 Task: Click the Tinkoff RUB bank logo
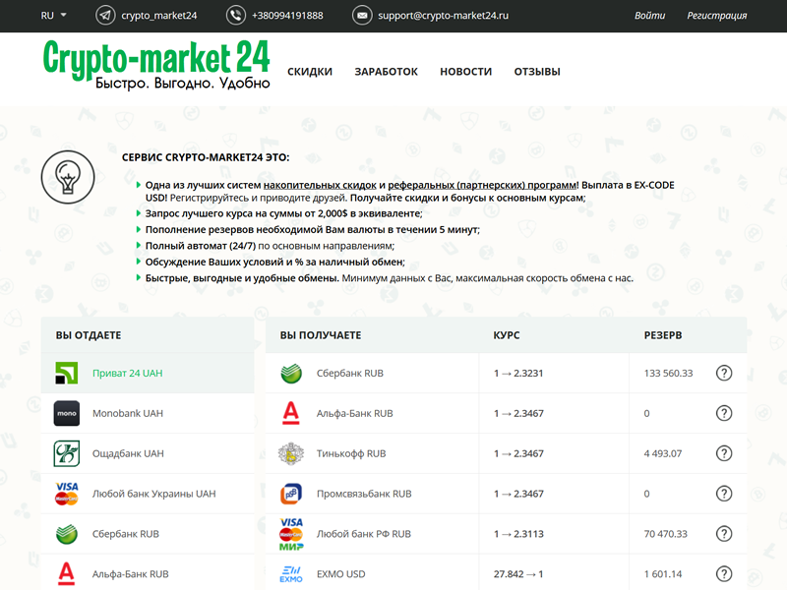point(292,453)
